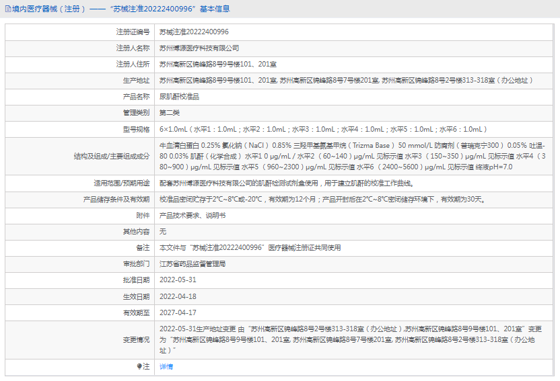This screenshot has height=381, width=560.
Task: Click the 管理类别 row label
Action: point(137,113)
